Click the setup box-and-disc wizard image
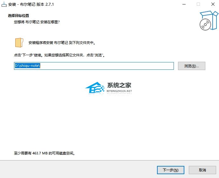This screenshot has height=178, width=219. (x=209, y=20)
